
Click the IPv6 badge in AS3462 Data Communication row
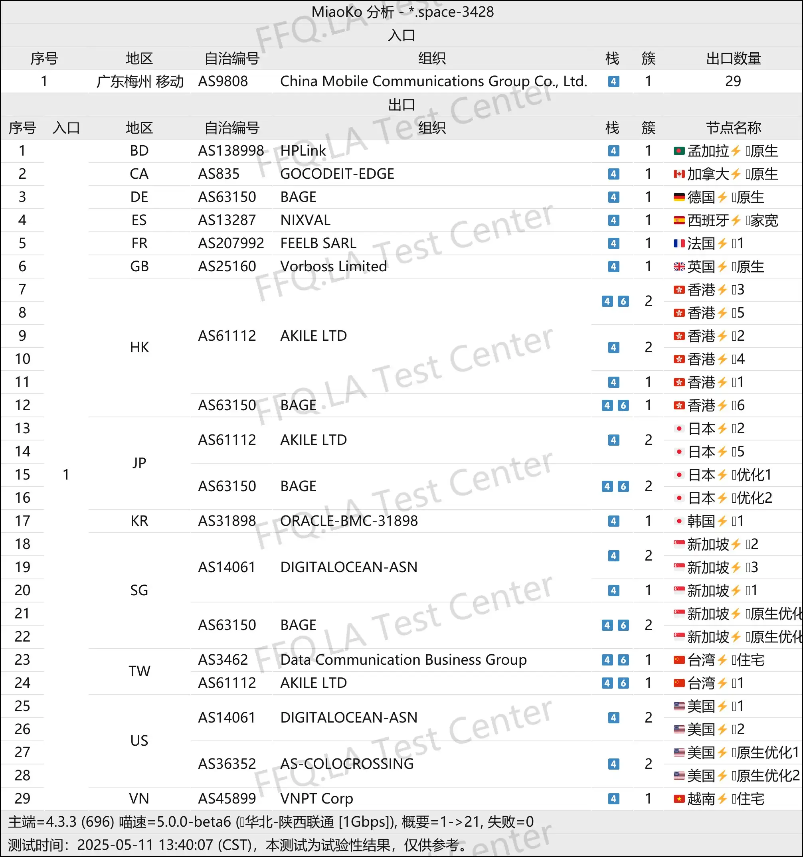(x=623, y=660)
